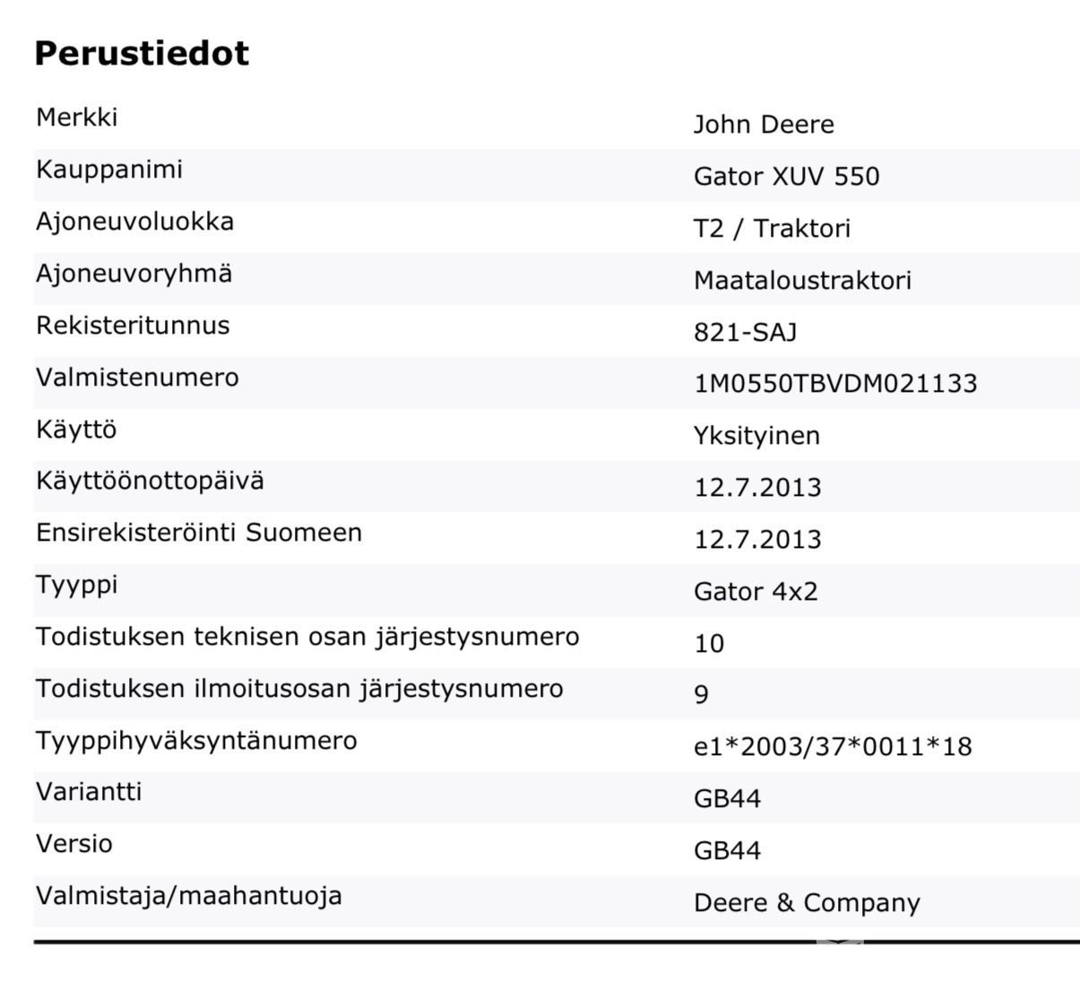Image resolution: width=1080 pixels, height=981 pixels.
Task: Select the Gator XUV 550 trade name
Action: [786, 177]
